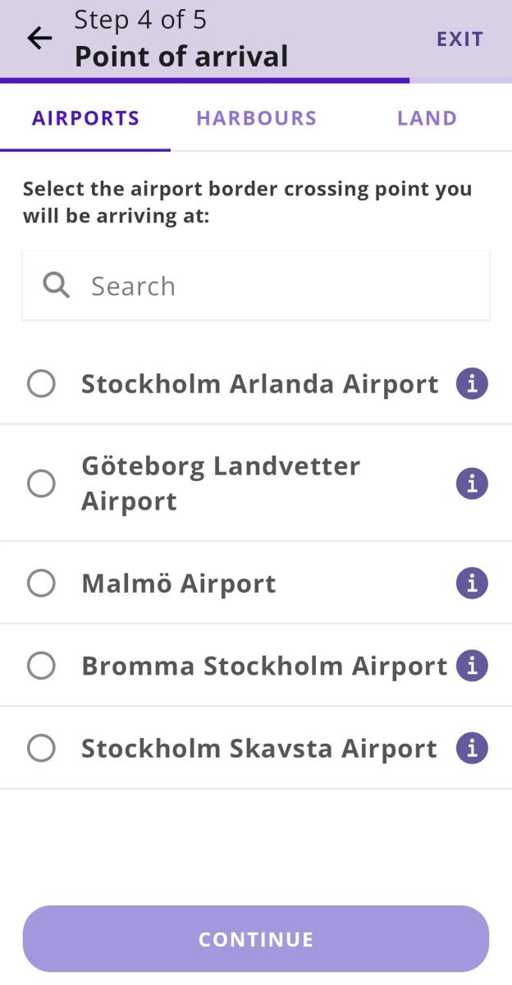Tap the Exit link
This screenshot has height=985, width=512.
click(x=459, y=39)
